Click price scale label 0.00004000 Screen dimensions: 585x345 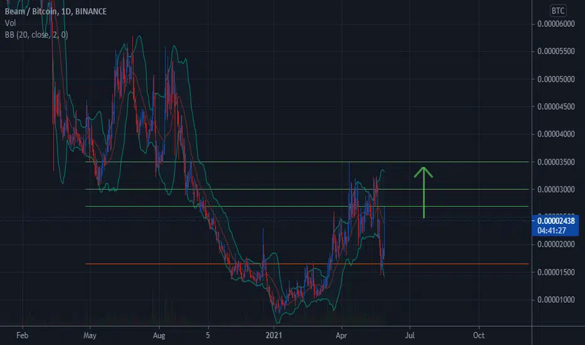click(556, 134)
